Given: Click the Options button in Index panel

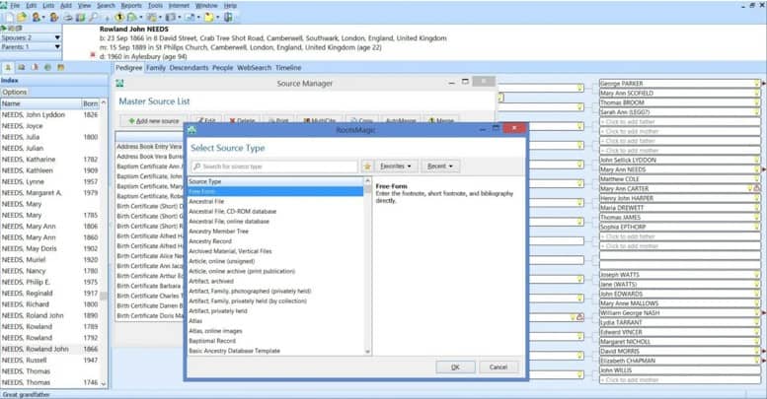Looking at the screenshot, I should pos(15,92).
